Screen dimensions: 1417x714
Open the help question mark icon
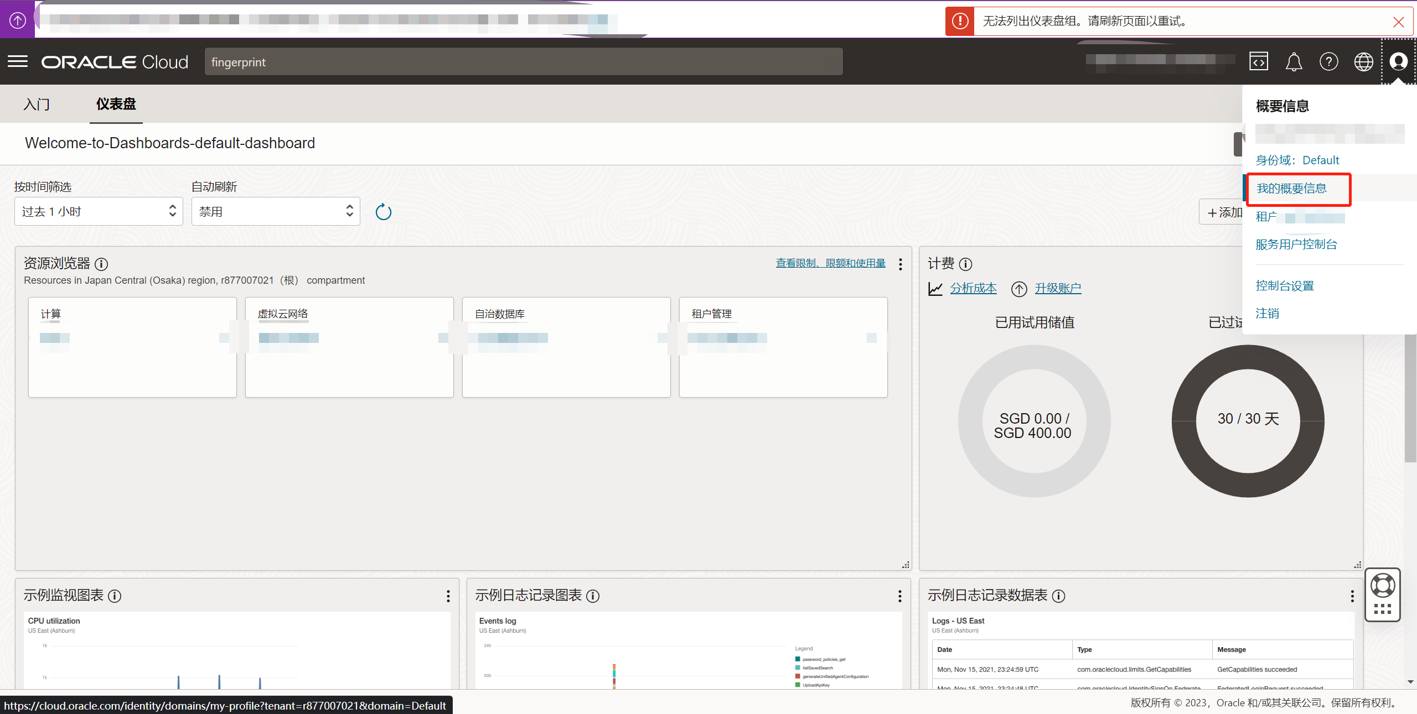click(x=1328, y=61)
